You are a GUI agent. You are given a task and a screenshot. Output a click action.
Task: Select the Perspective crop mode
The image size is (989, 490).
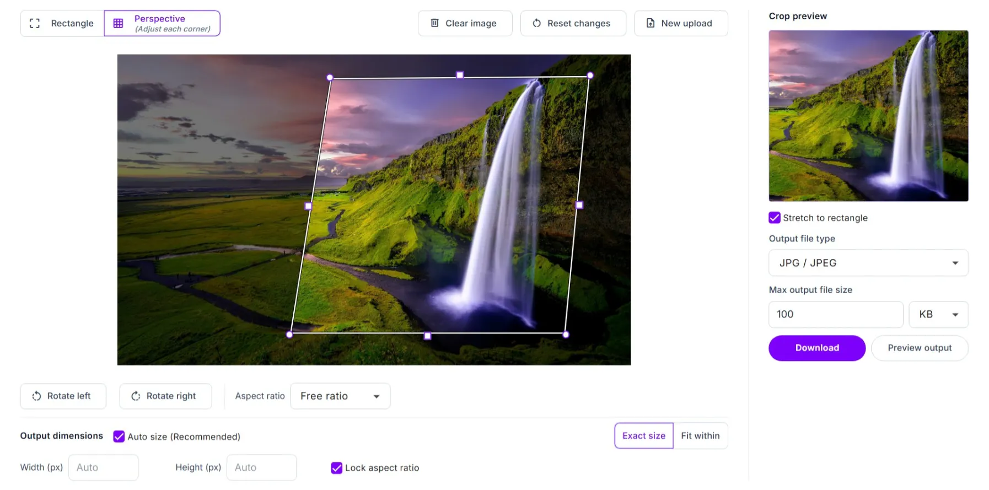[162, 23]
